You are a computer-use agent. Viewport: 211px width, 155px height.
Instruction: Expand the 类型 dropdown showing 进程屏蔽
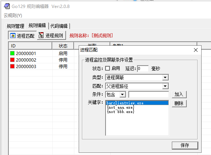tap(165, 77)
